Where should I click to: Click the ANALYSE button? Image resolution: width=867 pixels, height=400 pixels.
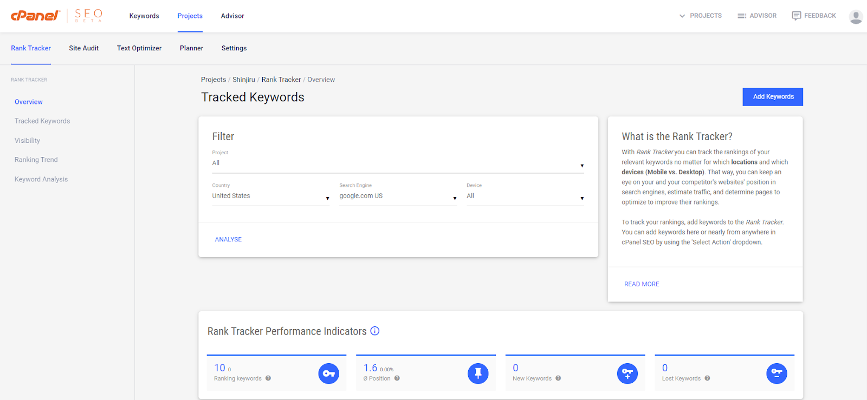(x=228, y=239)
